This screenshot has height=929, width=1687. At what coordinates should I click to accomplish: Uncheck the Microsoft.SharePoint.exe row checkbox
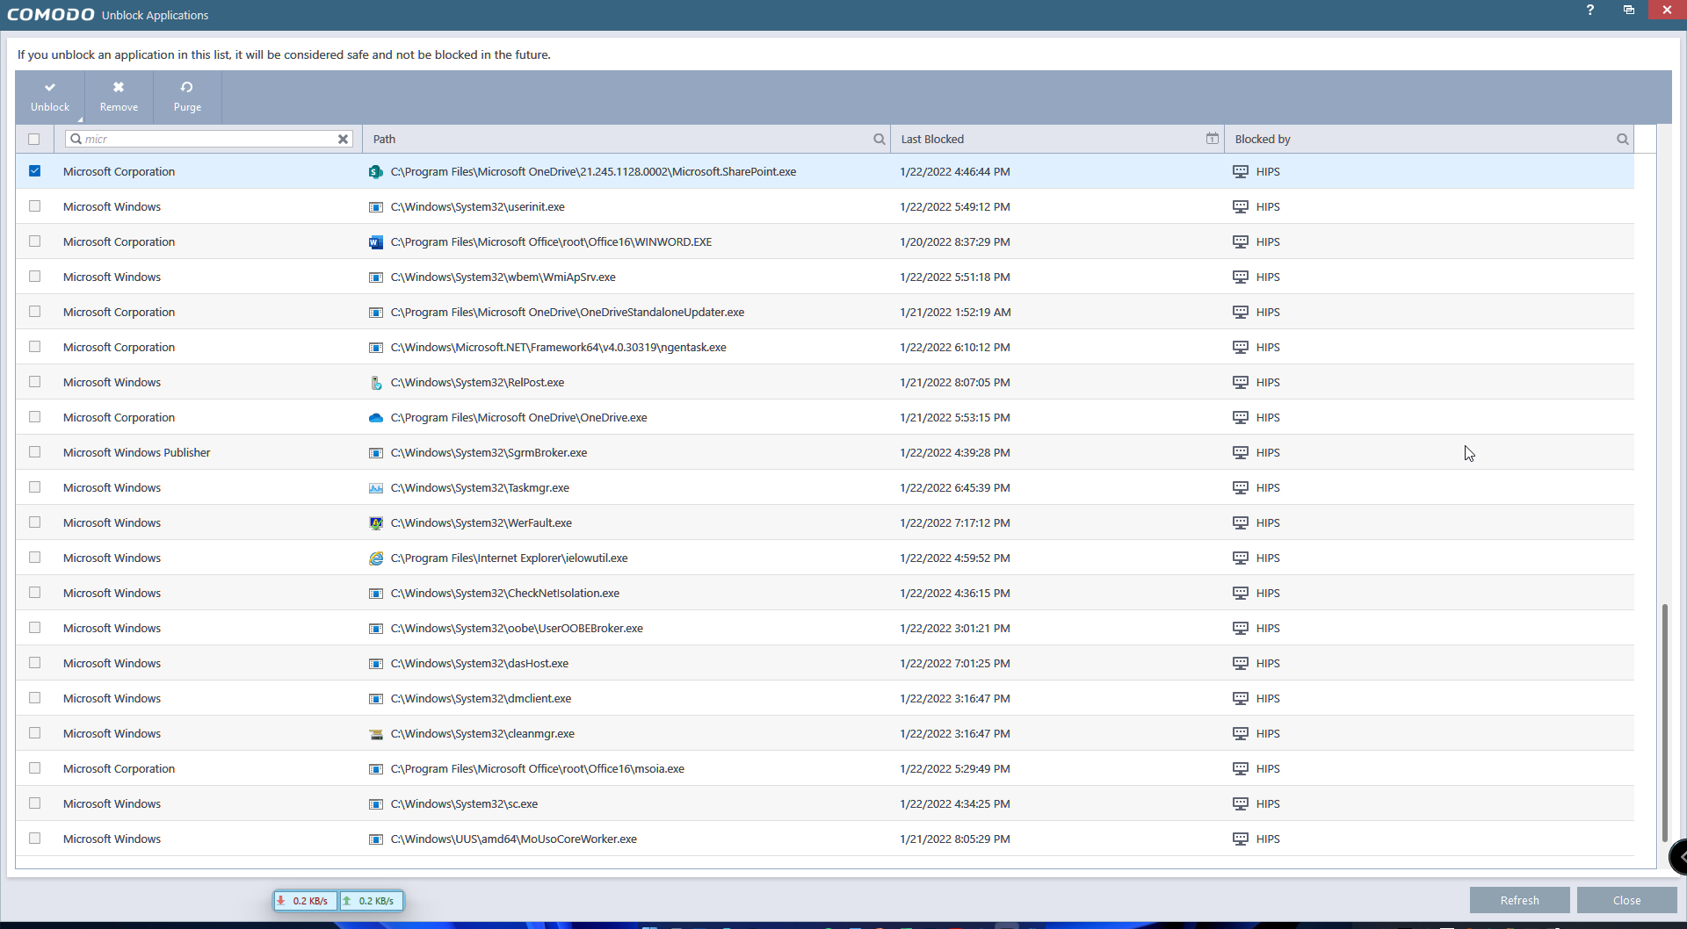click(34, 171)
